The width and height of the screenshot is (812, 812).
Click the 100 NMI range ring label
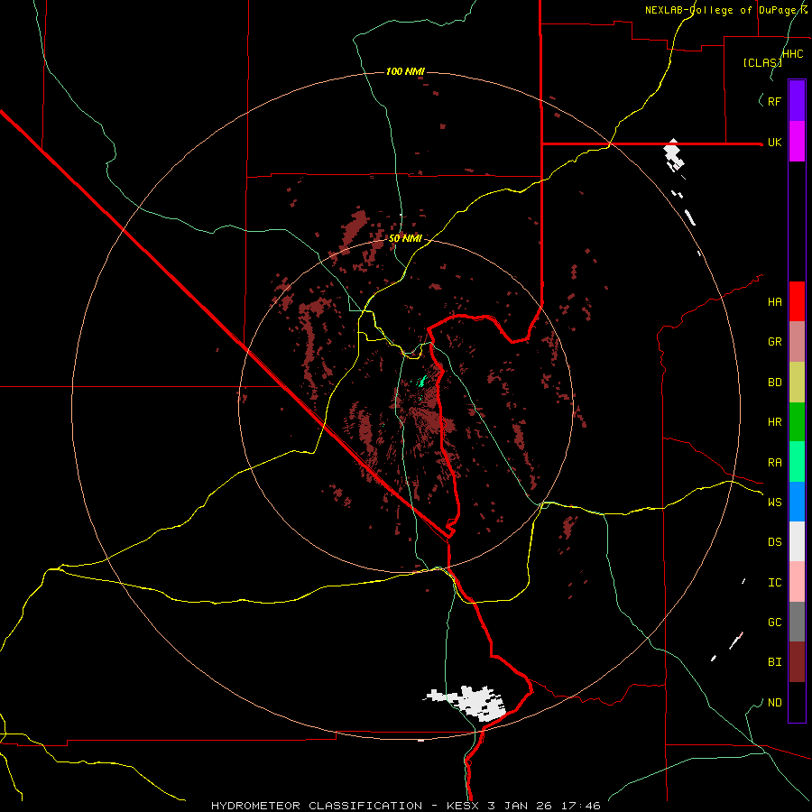coord(405,71)
